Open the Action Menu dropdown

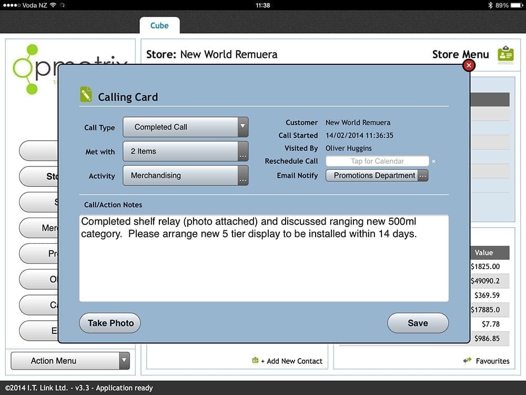70,361
